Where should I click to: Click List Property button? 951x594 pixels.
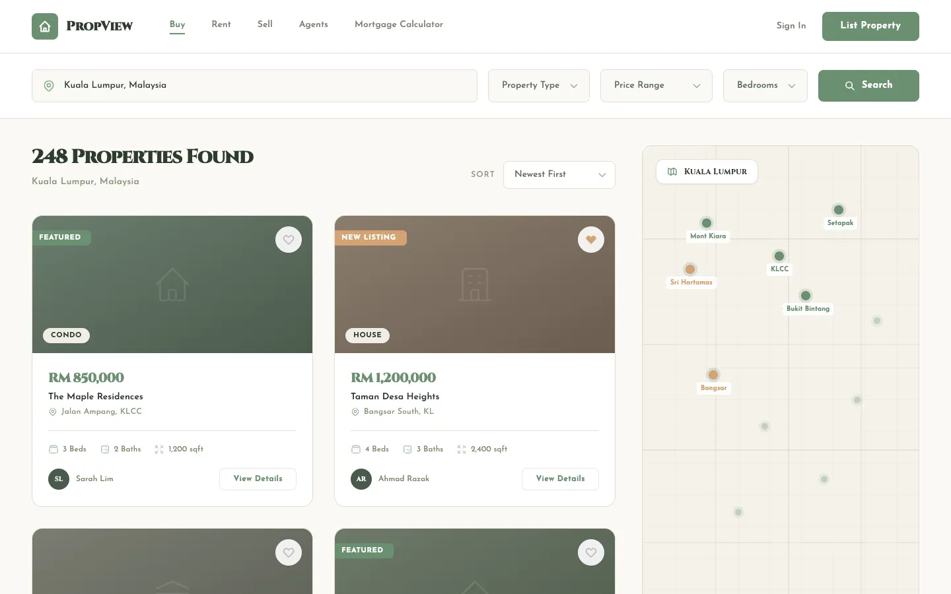(x=870, y=26)
